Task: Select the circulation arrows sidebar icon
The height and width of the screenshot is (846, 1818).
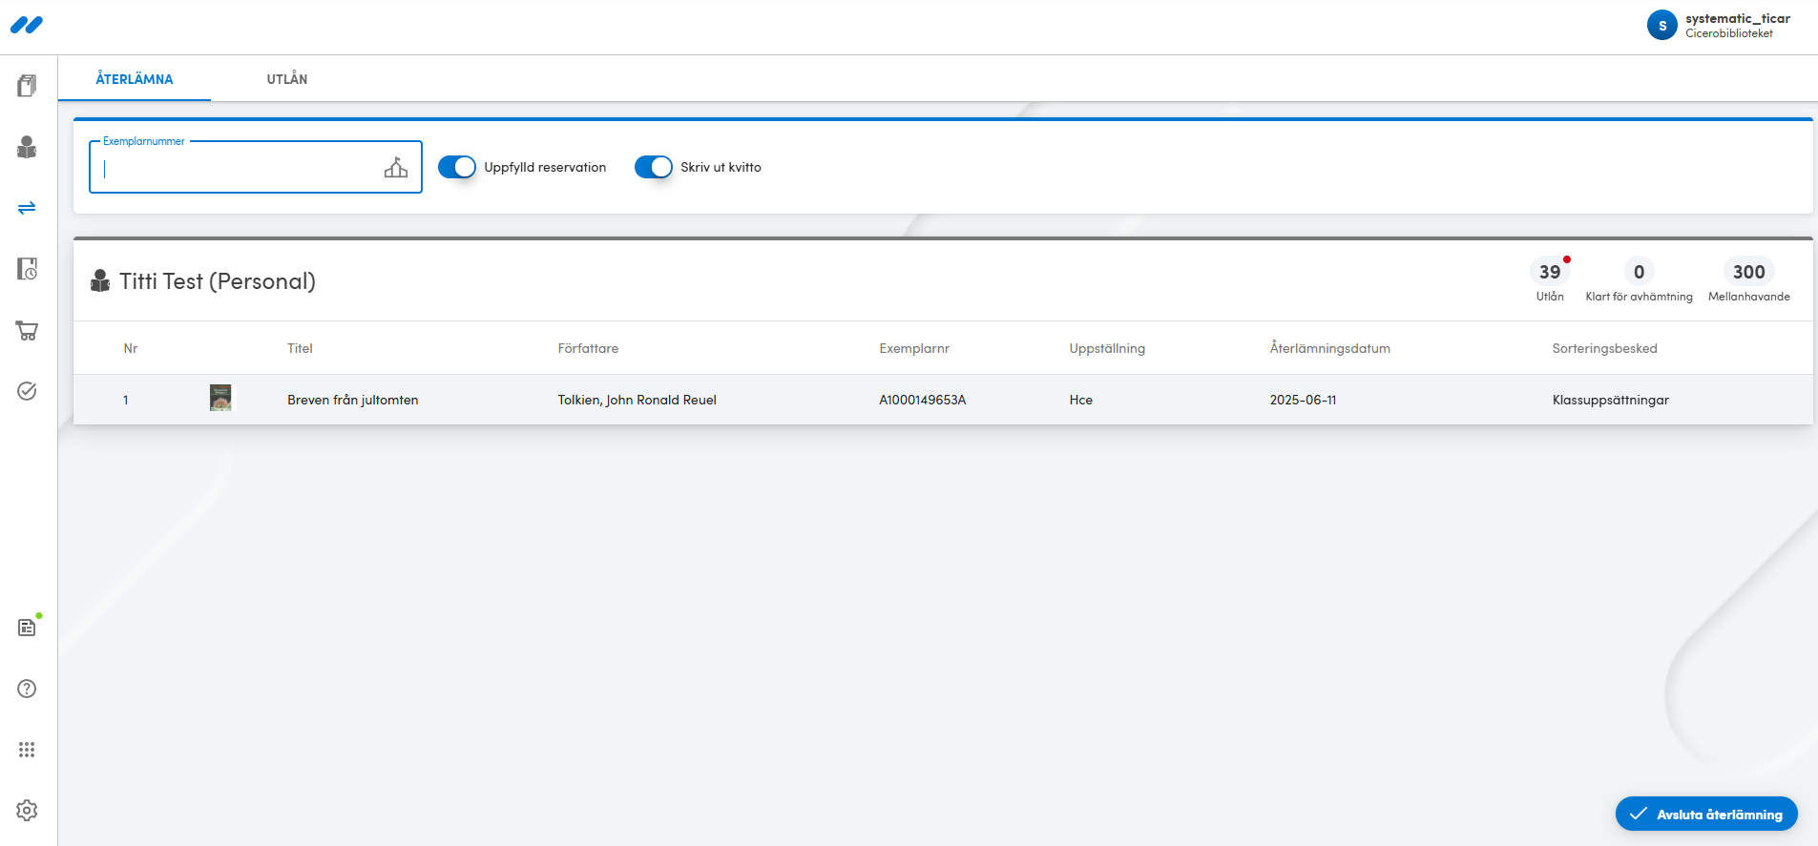Action: pos(27,208)
